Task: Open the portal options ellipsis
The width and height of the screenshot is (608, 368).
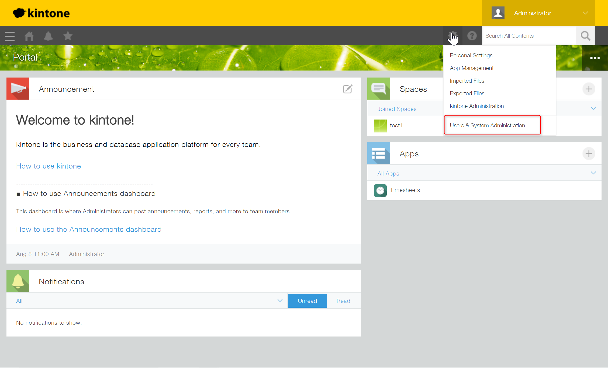Action: (x=595, y=58)
